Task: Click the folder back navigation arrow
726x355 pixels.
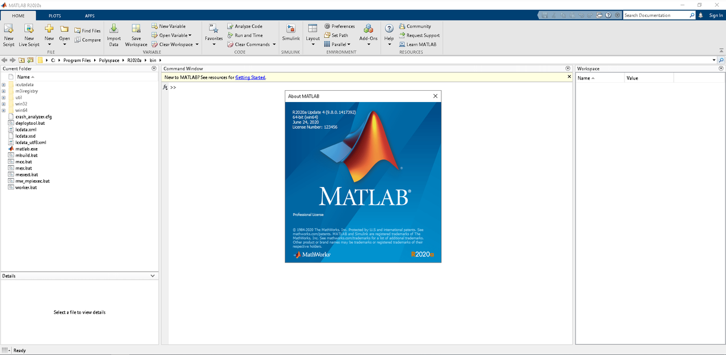Action: (x=5, y=60)
